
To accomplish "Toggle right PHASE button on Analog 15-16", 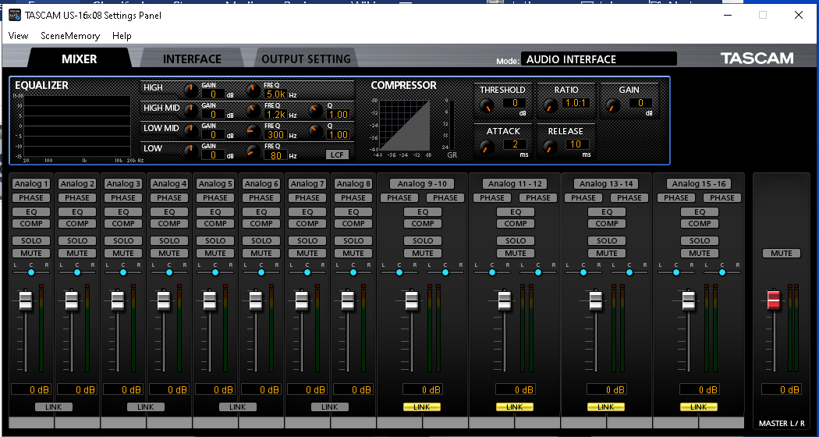I will (x=721, y=197).
